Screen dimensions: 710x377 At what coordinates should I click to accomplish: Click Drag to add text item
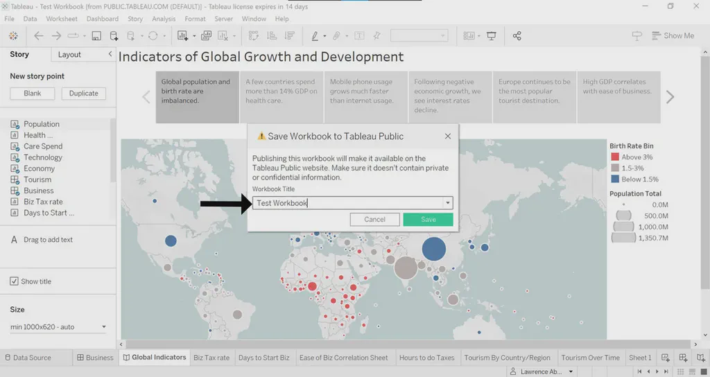point(42,240)
